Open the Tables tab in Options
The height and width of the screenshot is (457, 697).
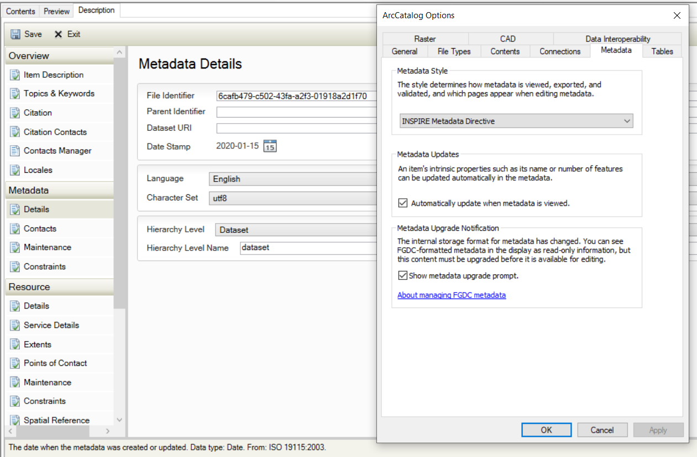tap(662, 51)
